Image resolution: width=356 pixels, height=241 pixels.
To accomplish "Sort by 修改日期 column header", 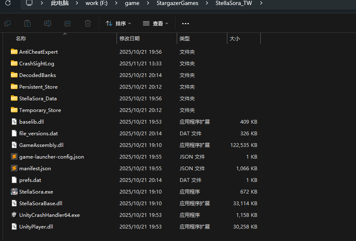I will pos(130,39).
